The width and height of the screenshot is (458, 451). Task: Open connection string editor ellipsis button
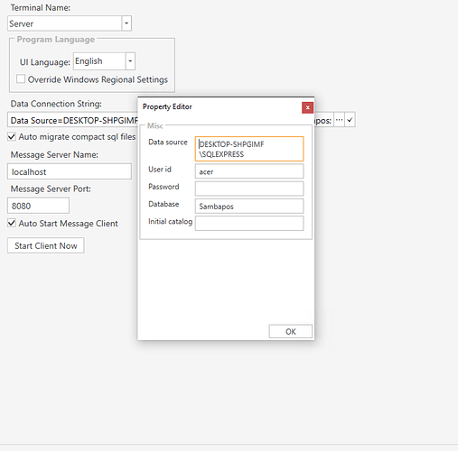pos(339,120)
